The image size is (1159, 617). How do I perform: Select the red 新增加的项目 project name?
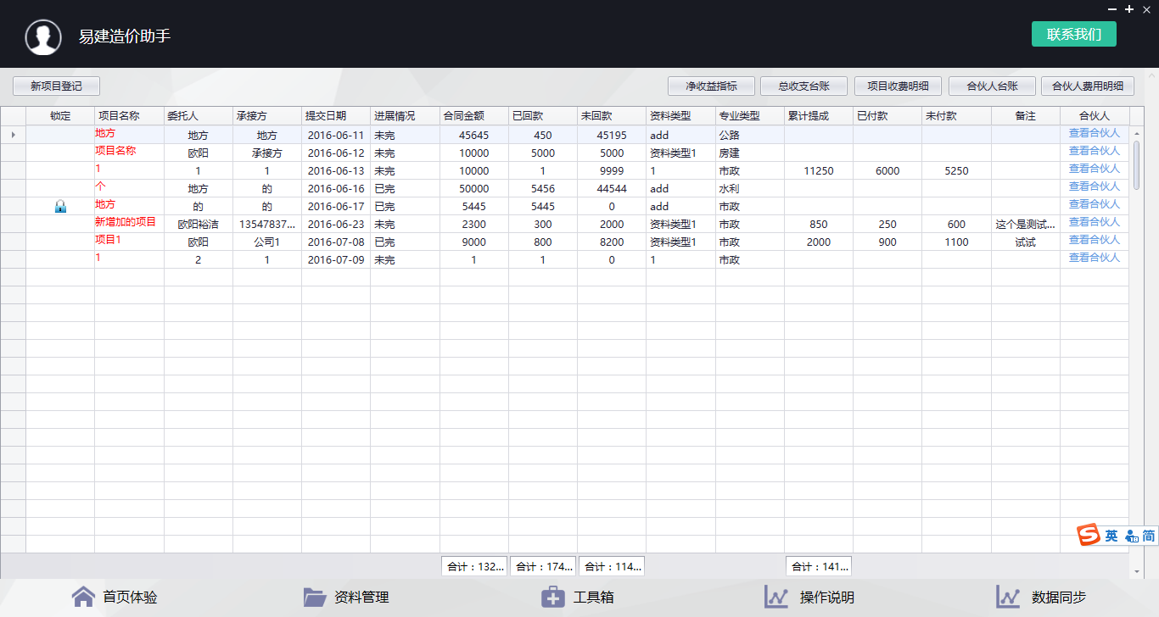tap(126, 222)
